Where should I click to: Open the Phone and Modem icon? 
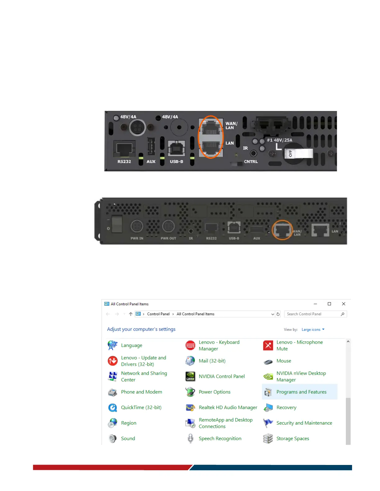[x=112, y=392]
